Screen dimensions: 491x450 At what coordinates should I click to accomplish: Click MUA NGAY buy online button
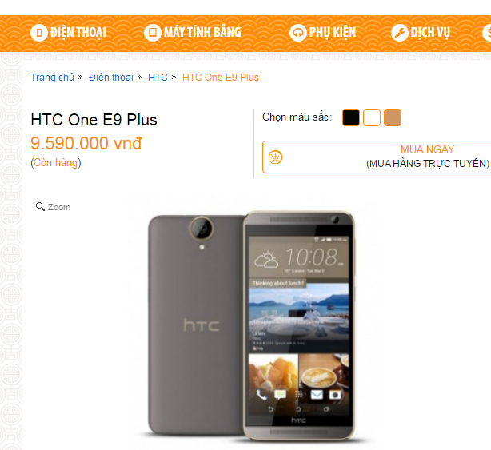[377, 157]
